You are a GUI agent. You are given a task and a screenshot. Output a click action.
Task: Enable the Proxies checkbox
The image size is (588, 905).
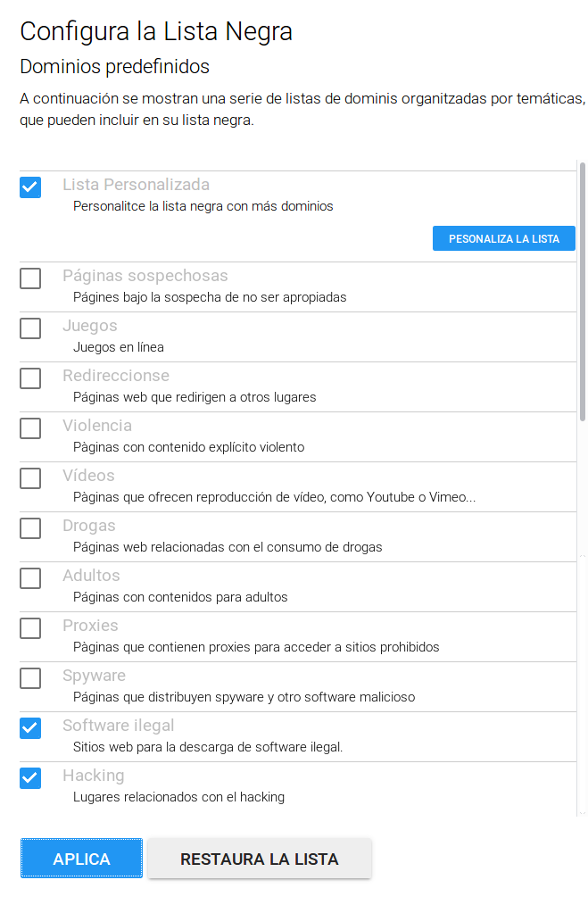click(30, 628)
